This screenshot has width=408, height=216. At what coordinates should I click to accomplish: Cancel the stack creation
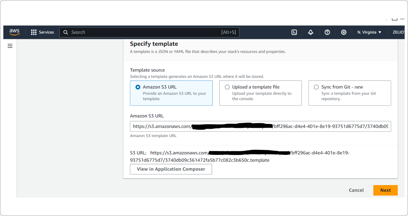pos(356,190)
